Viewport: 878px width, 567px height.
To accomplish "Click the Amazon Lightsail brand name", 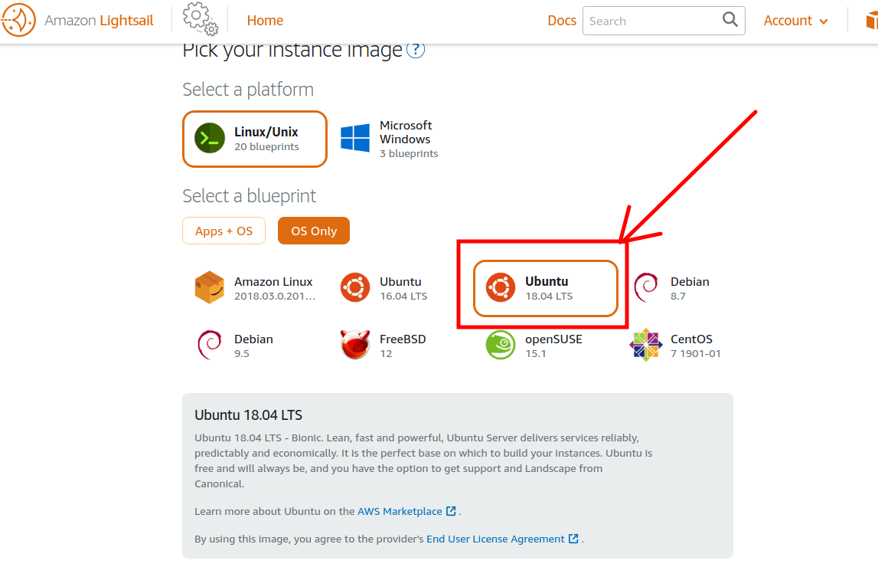I will point(99,20).
